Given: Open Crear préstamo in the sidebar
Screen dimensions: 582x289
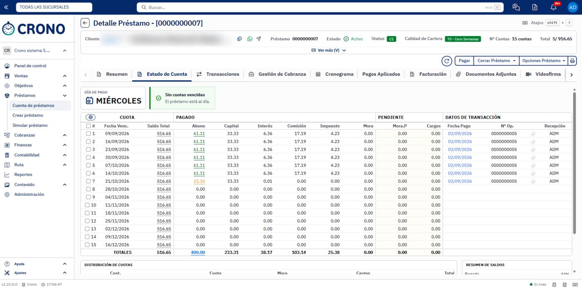Looking at the screenshot, I should [28, 115].
